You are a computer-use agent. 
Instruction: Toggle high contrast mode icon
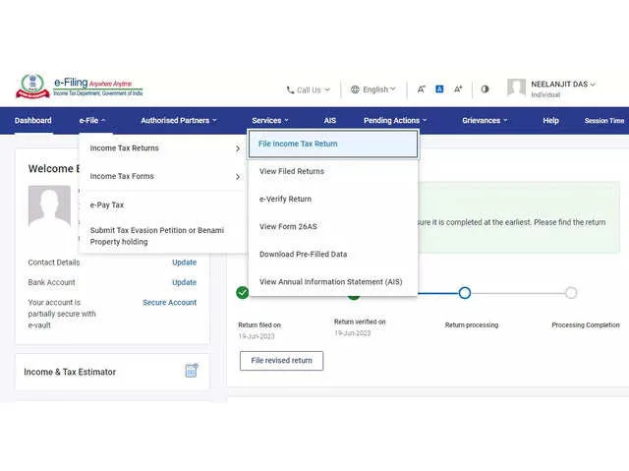click(485, 89)
